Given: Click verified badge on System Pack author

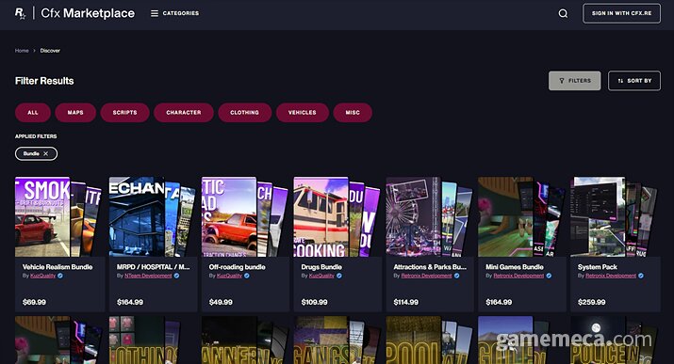Looking at the screenshot, I should click(641, 276).
